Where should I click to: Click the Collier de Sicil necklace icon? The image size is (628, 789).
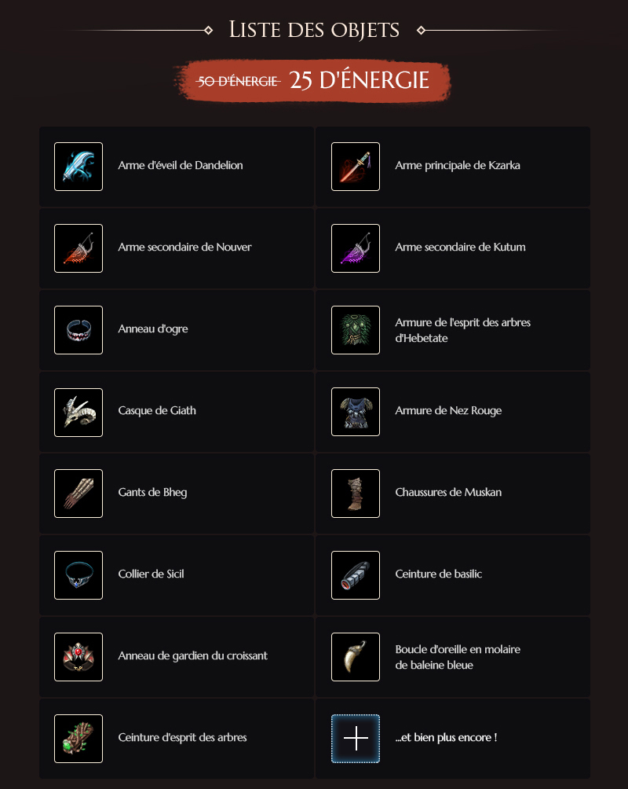coord(78,575)
